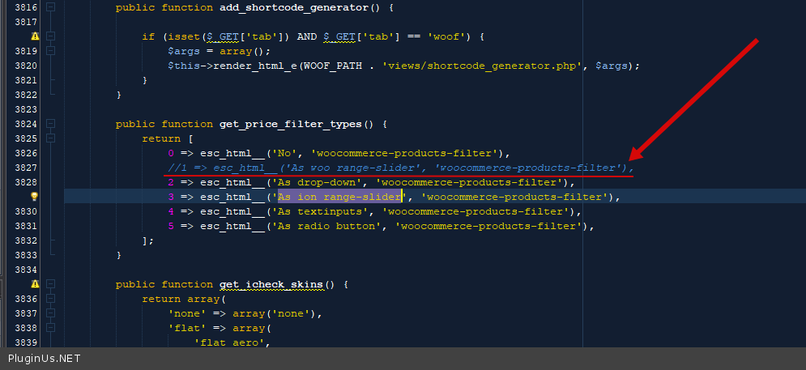Collapse the get_icheck_skins function fold
806x370 pixels.
point(51,284)
